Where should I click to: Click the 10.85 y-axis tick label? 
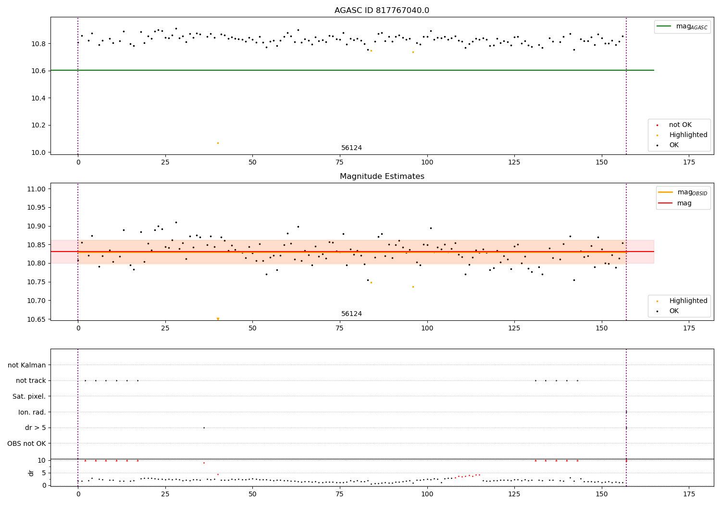point(37,245)
